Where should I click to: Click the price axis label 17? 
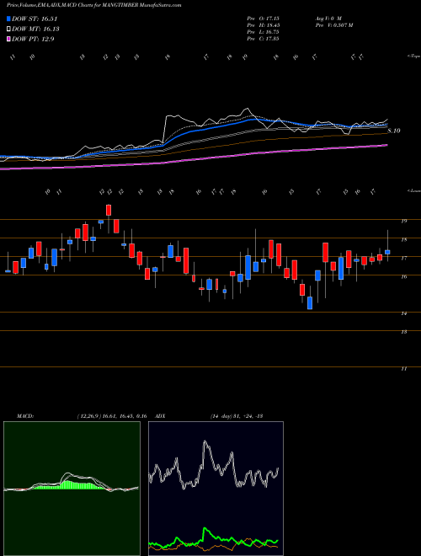(403, 259)
